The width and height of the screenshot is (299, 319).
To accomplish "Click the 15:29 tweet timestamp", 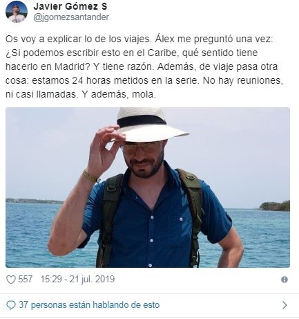I will point(51,280).
